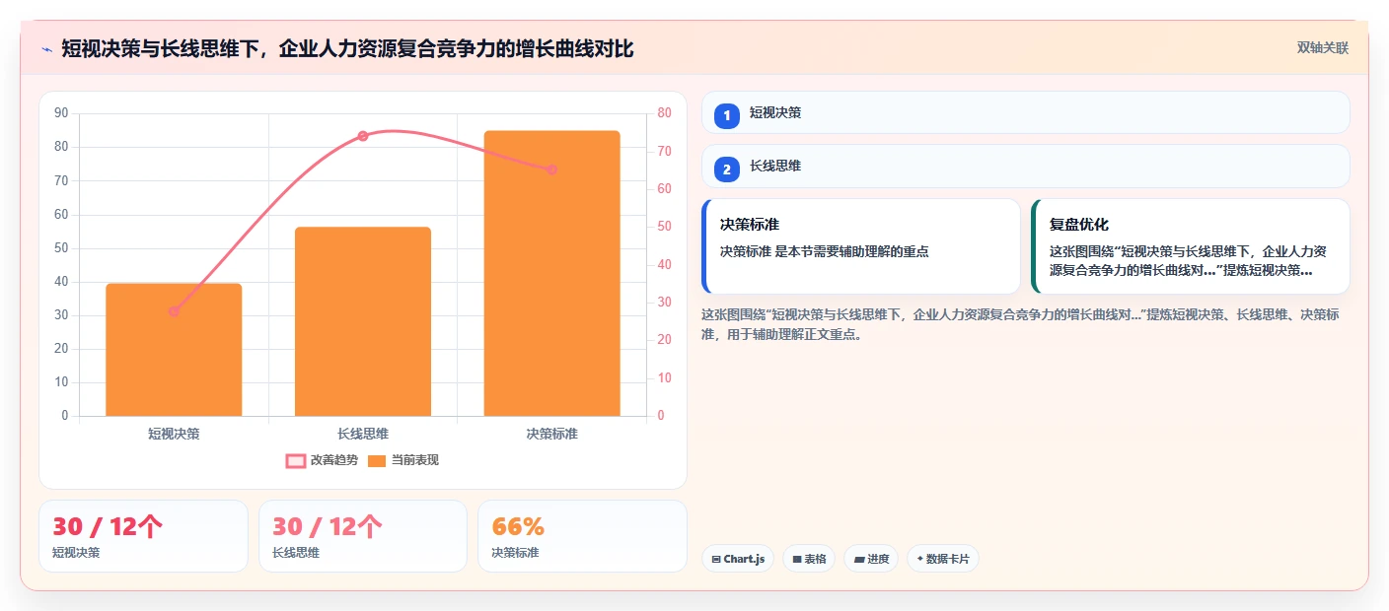The height and width of the screenshot is (611, 1389).
Task: Click the lightning icon beside the title
Action: 46,49
